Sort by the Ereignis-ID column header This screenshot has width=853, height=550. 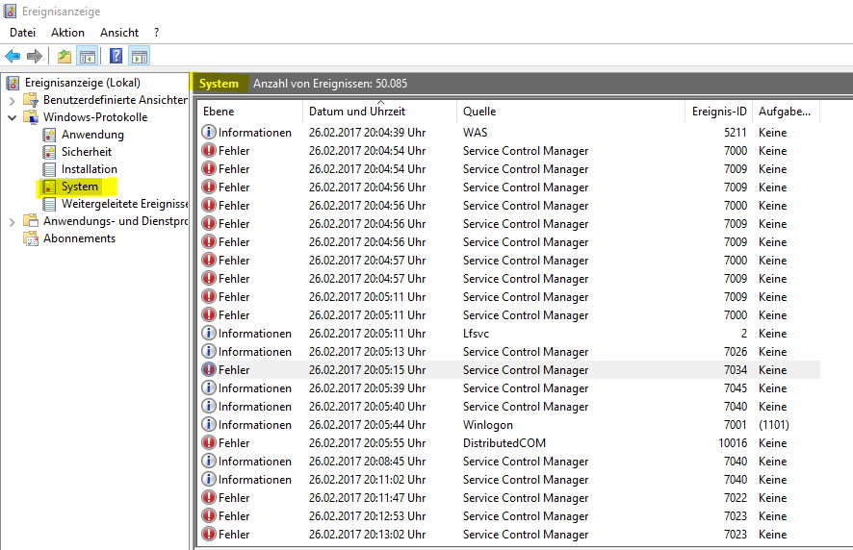pos(718,112)
